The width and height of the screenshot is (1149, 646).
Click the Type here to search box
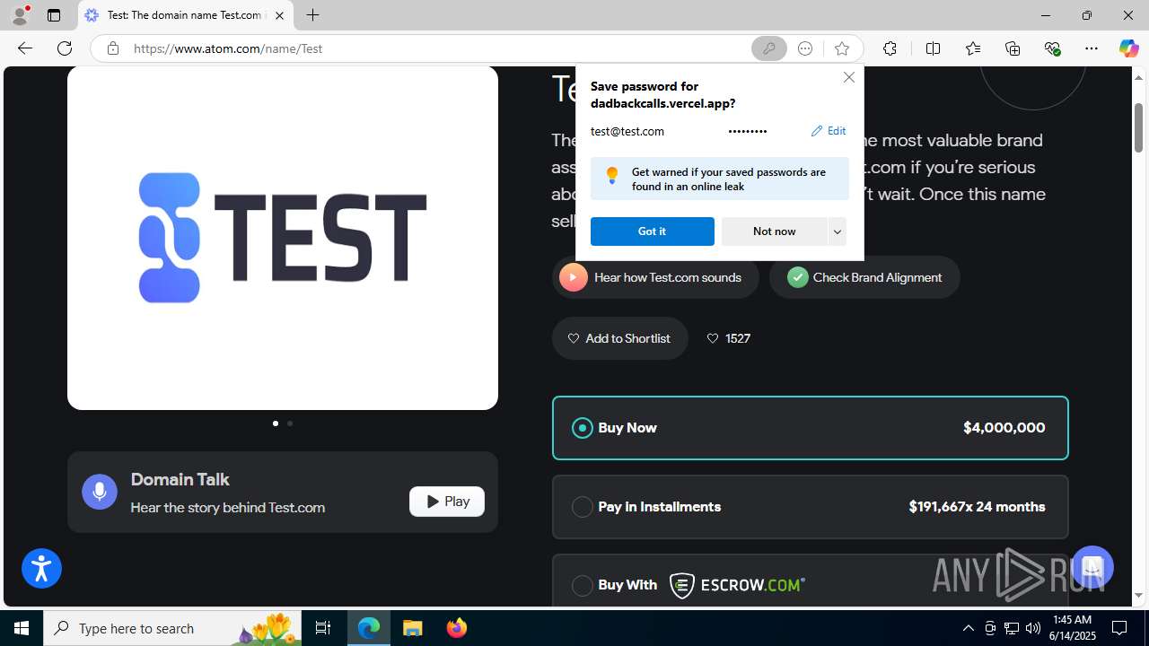pos(171,628)
